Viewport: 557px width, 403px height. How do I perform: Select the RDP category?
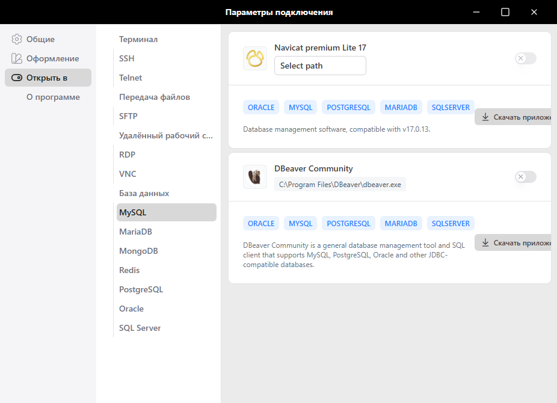click(x=166, y=155)
